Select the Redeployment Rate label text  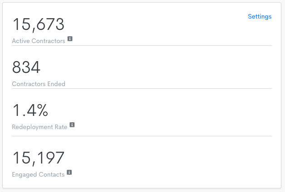pos(39,127)
